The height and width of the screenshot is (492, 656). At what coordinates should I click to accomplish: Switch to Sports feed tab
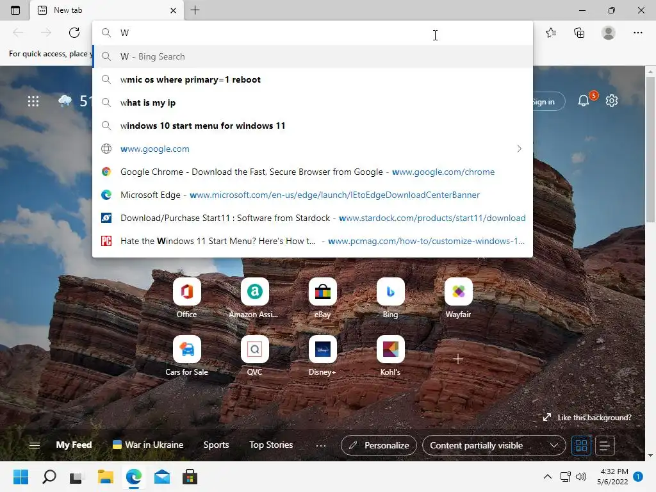pos(217,445)
